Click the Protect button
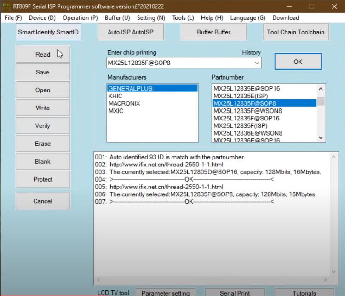The height and width of the screenshot is (296, 345). (43, 179)
